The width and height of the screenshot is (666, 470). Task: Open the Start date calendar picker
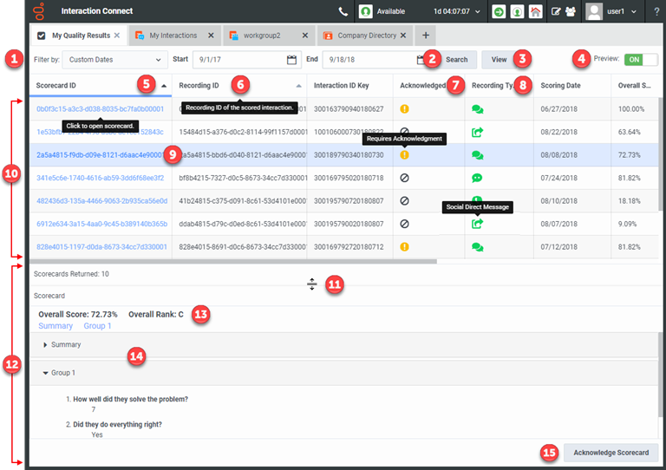[292, 60]
